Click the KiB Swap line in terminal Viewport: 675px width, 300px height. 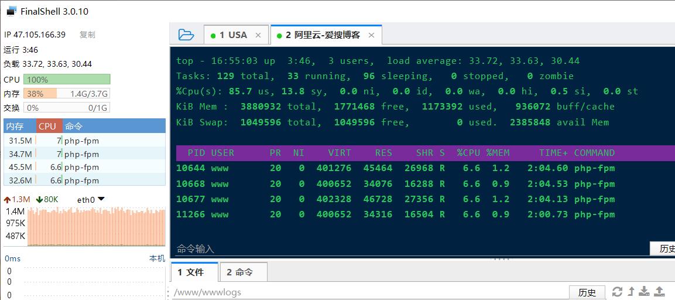[x=392, y=122]
